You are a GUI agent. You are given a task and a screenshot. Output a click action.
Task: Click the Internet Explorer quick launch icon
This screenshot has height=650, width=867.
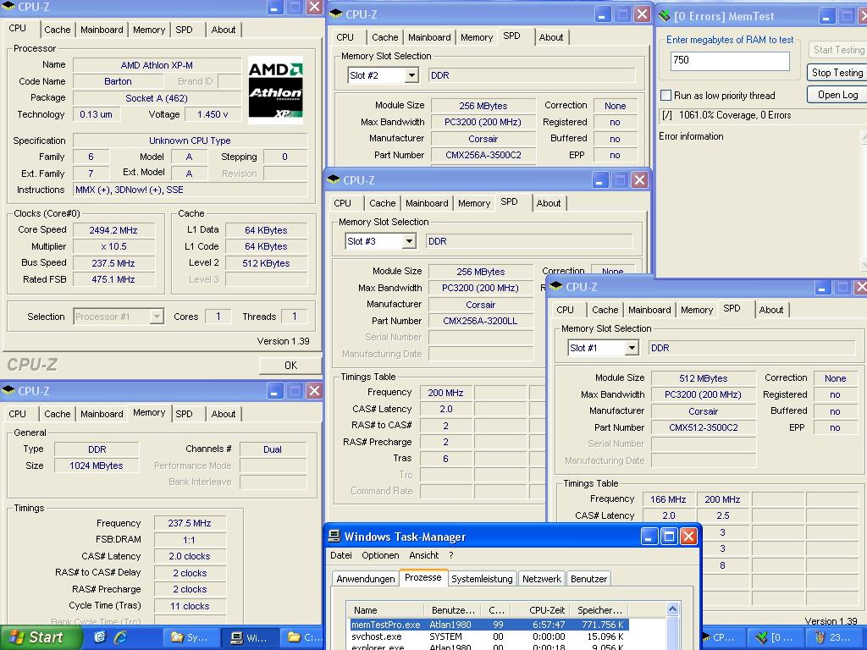click(x=120, y=637)
